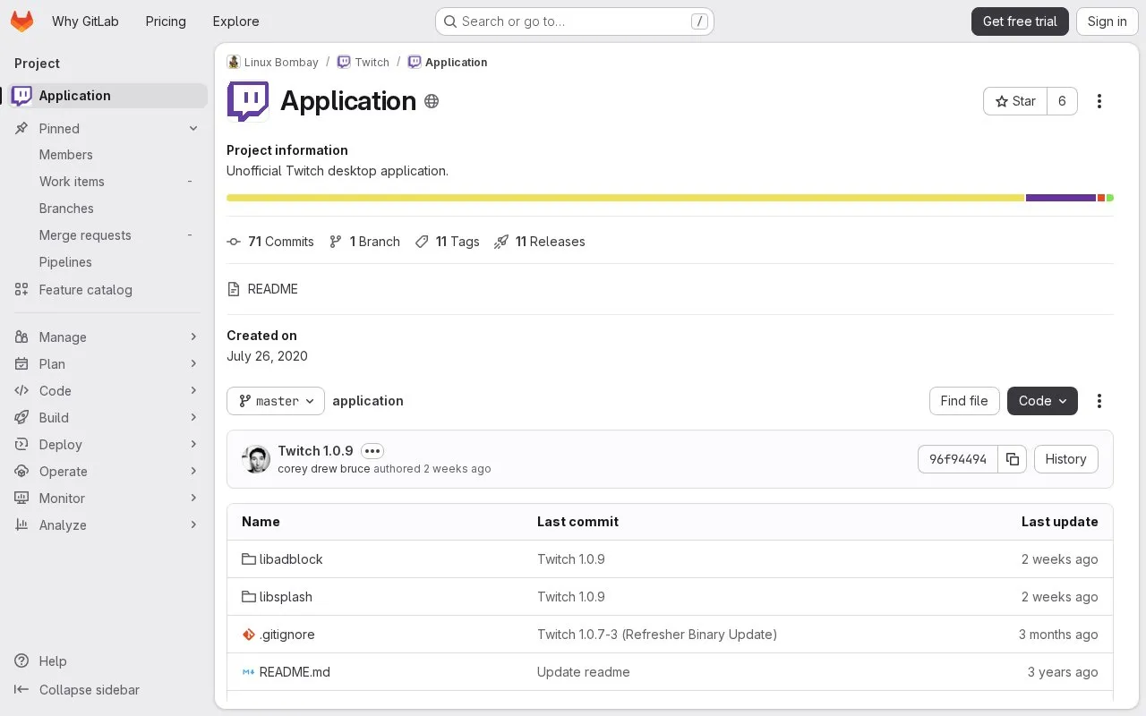Open Explore in top navigation
Viewport: 1146px width, 716px height.
coord(235,21)
